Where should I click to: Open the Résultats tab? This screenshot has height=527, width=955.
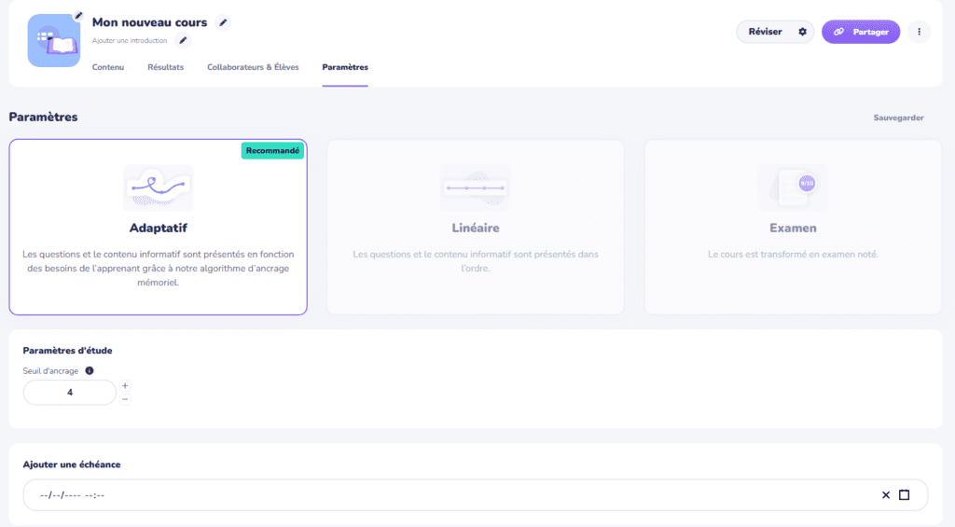click(x=165, y=67)
